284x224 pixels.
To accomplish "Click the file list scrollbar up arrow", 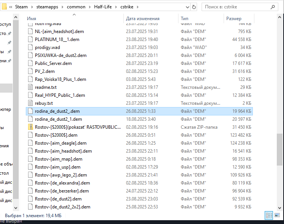I will pos(280,17).
